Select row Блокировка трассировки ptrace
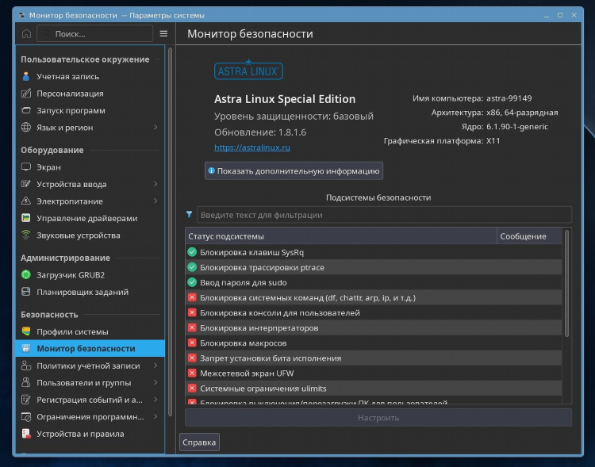 [x=374, y=267]
